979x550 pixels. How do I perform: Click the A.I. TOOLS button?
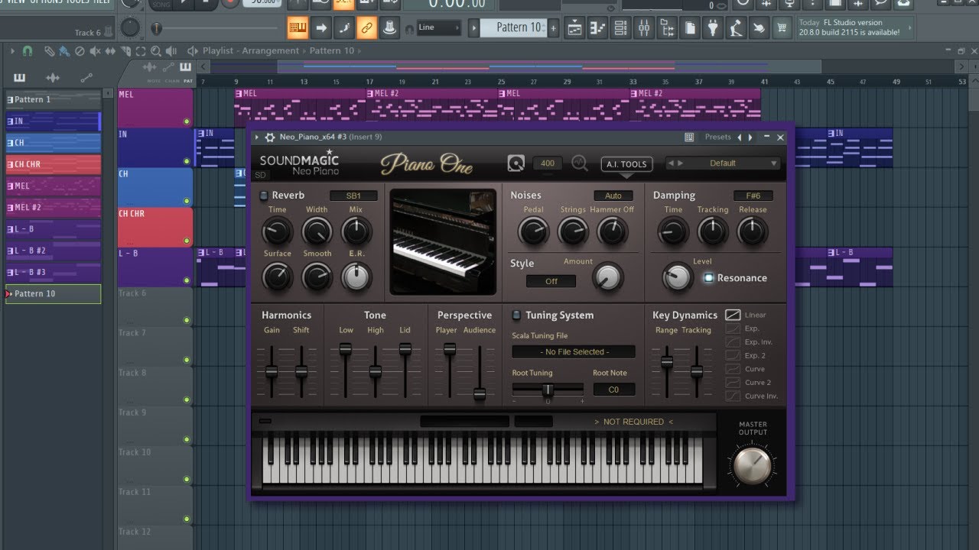(627, 163)
